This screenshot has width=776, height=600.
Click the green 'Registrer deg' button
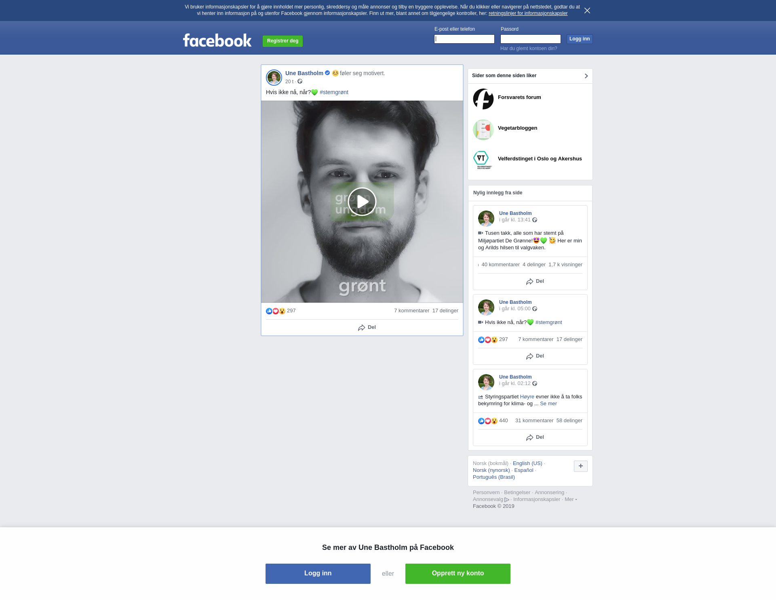[x=283, y=41]
